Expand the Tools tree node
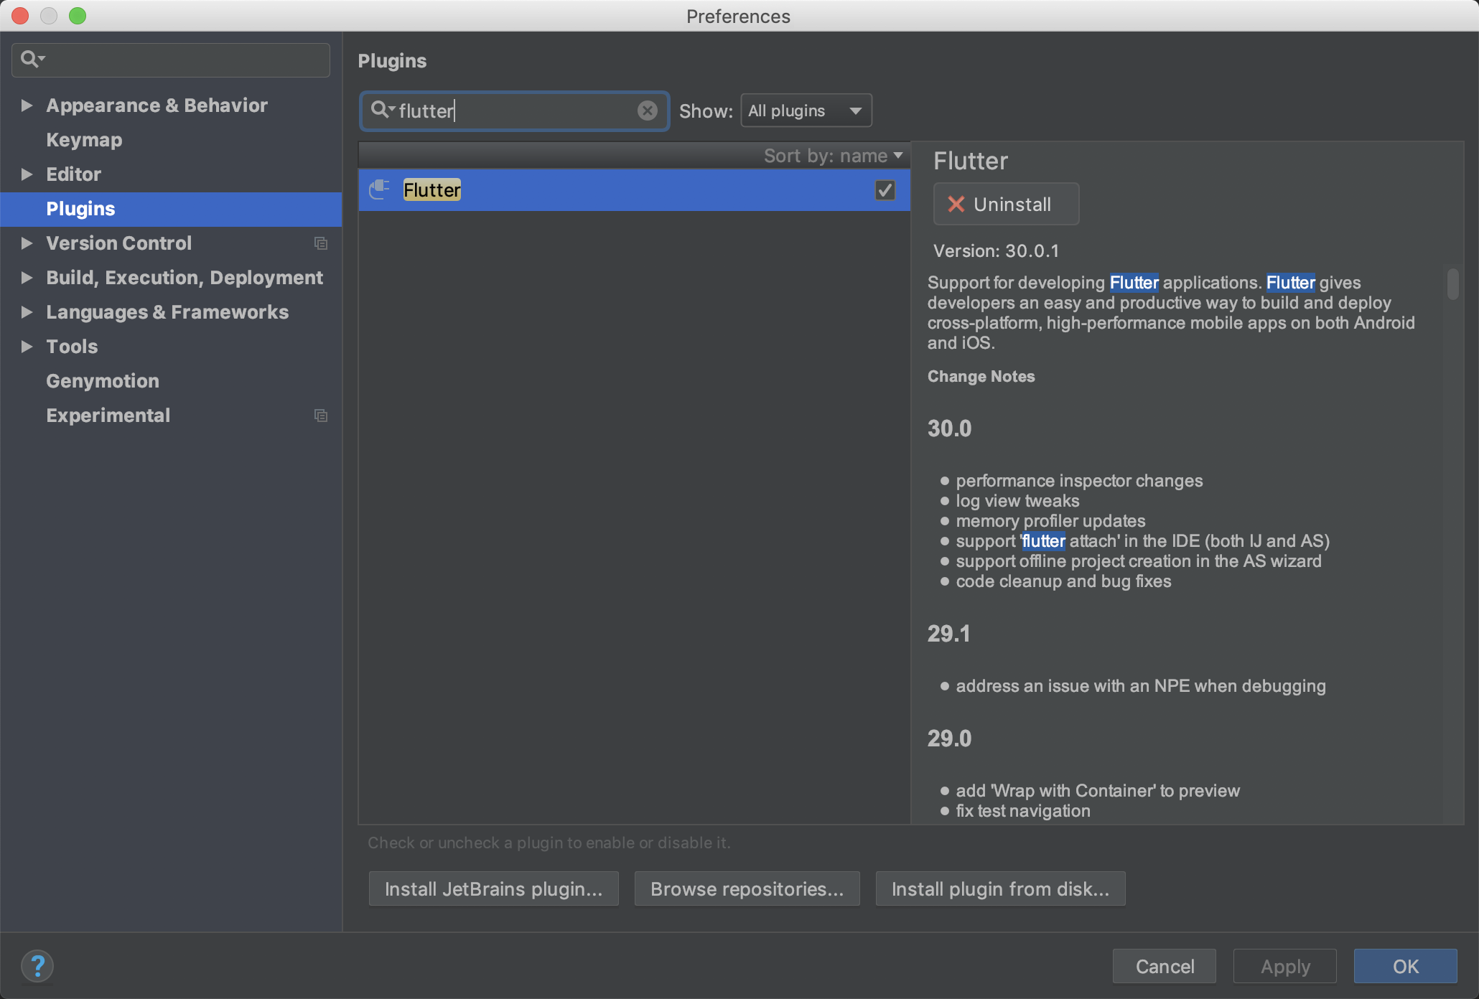Viewport: 1479px width, 999px height. 27,347
